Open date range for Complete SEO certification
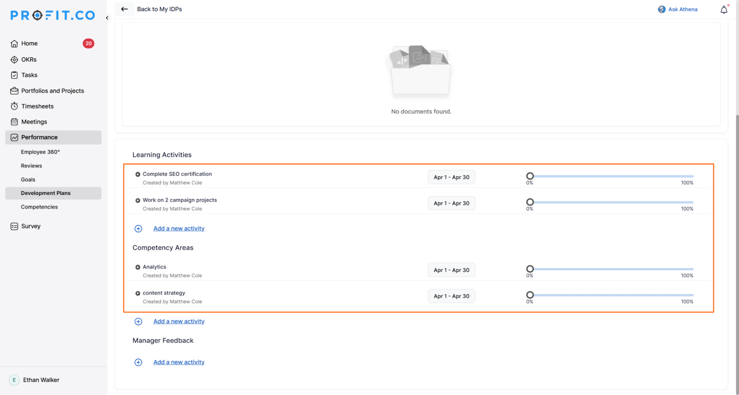 451,177
